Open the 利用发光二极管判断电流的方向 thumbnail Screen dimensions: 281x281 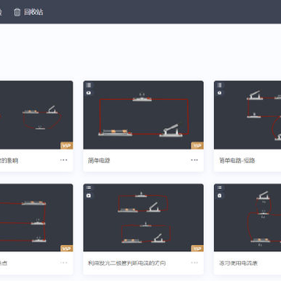coord(144,218)
